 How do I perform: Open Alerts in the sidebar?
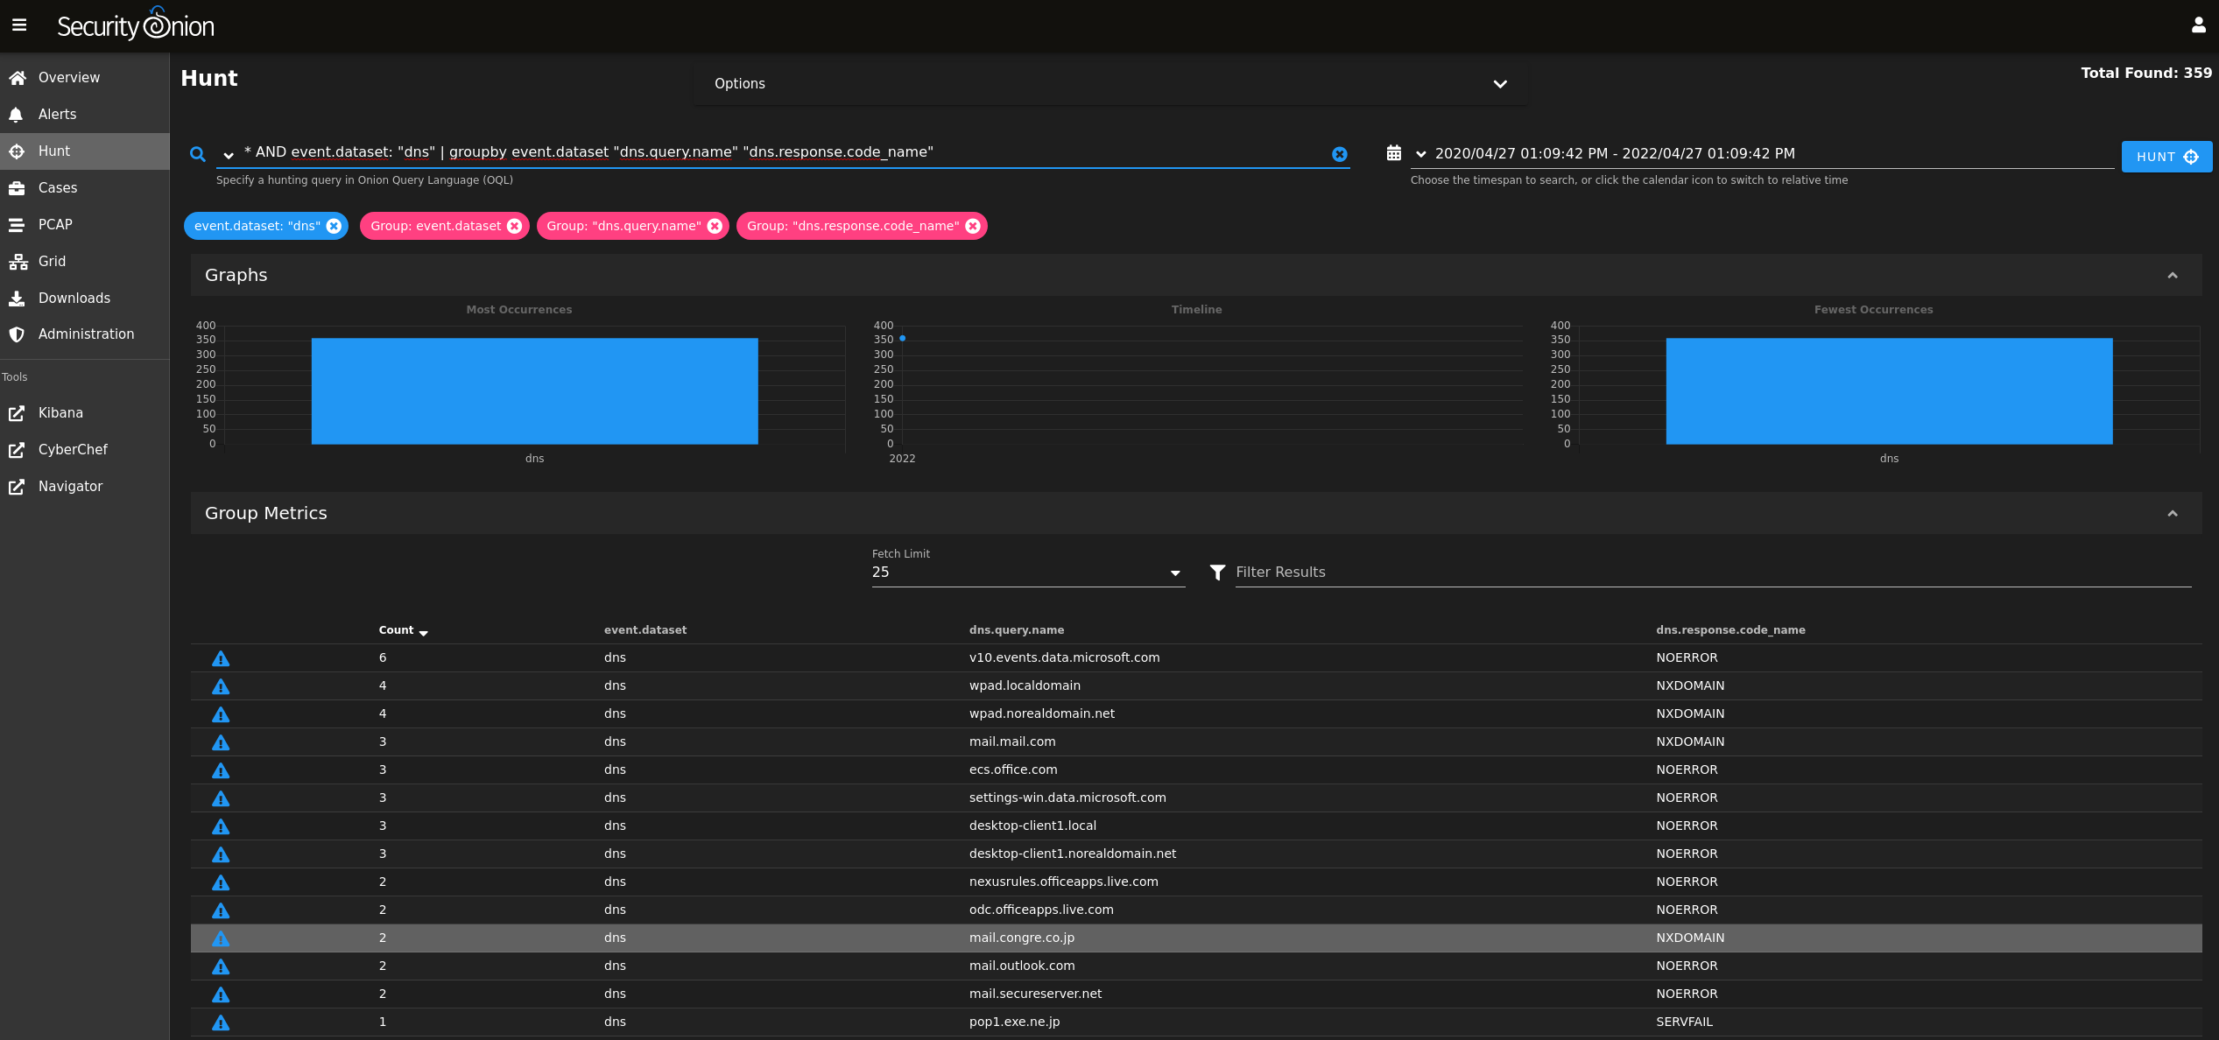point(57,114)
